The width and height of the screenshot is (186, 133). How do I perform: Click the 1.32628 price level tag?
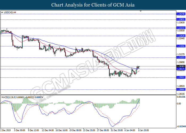[181, 36]
